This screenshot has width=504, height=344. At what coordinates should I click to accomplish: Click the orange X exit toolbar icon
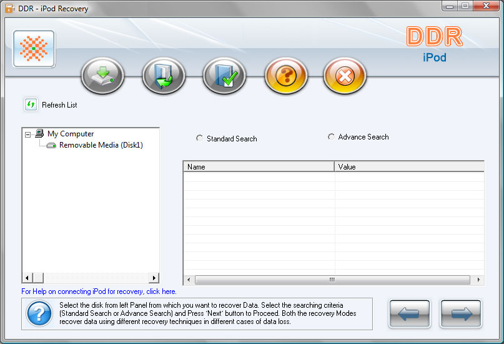(345, 76)
